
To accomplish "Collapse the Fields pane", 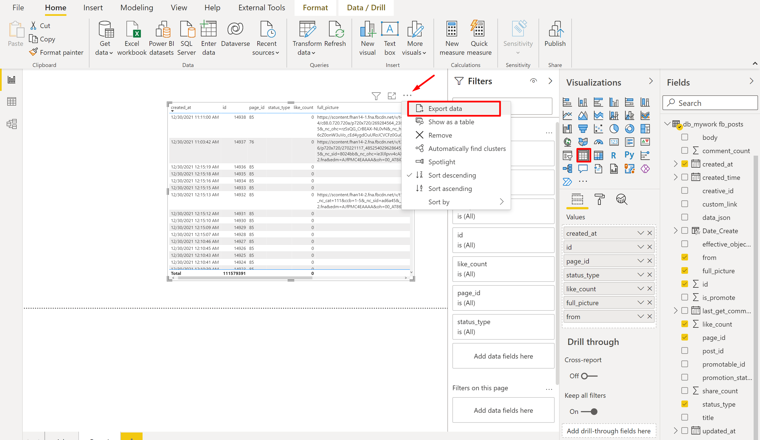I will [751, 81].
